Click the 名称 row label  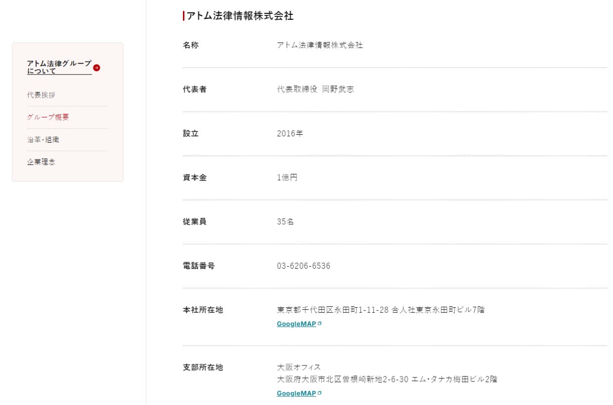[x=191, y=45]
